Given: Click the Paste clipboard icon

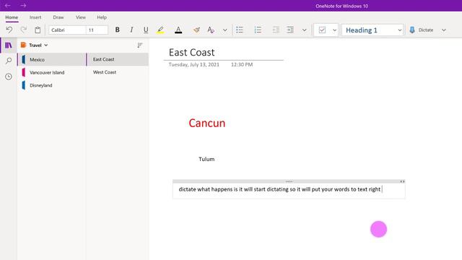Looking at the screenshot, I should point(38,30).
